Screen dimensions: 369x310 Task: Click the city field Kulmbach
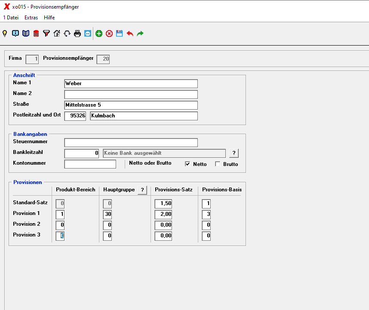pyautogui.click(x=144, y=116)
